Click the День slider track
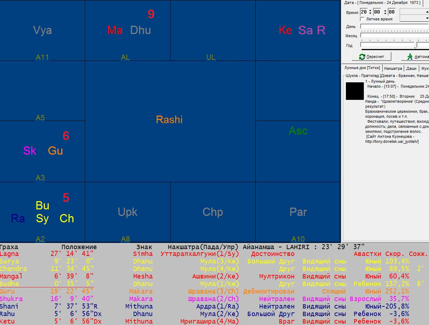 coord(394,26)
